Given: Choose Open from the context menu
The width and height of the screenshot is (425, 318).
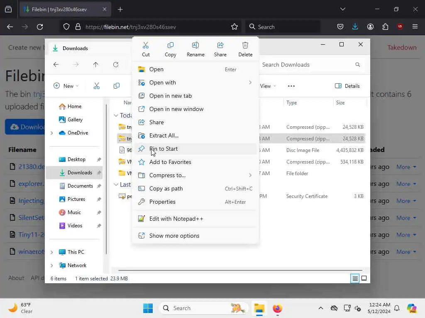Looking at the screenshot, I should (x=195, y=69).
